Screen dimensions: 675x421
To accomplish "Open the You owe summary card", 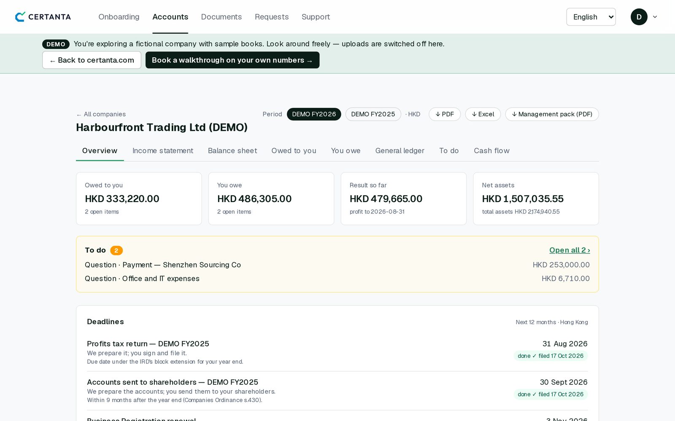I will click(271, 199).
